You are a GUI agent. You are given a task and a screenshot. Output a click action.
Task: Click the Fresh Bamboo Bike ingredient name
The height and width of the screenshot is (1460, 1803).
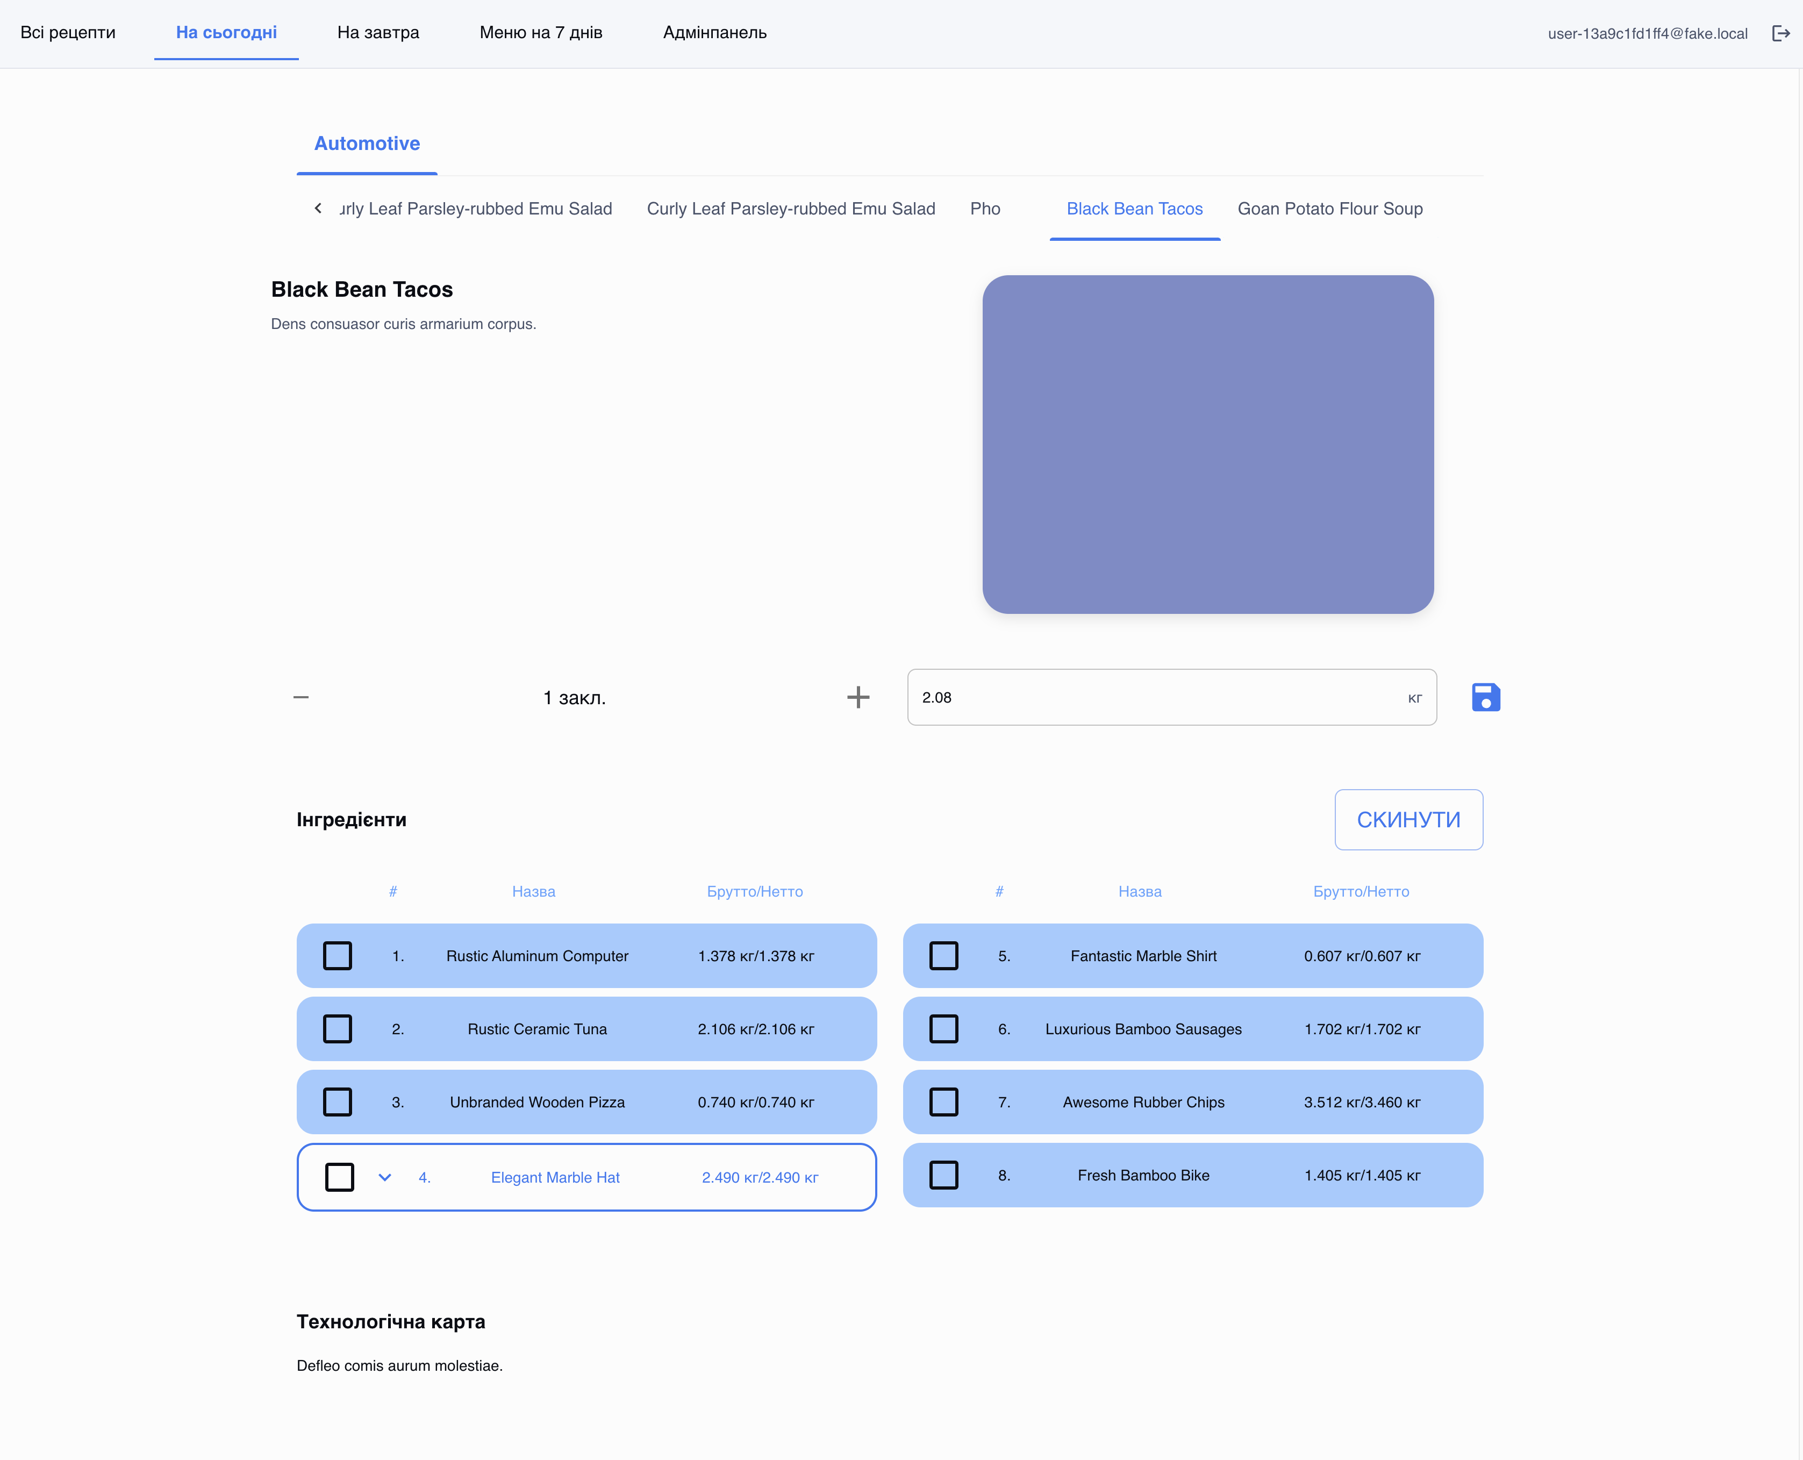pyautogui.click(x=1144, y=1176)
